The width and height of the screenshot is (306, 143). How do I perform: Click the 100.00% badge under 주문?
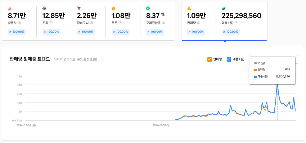tap(120, 32)
